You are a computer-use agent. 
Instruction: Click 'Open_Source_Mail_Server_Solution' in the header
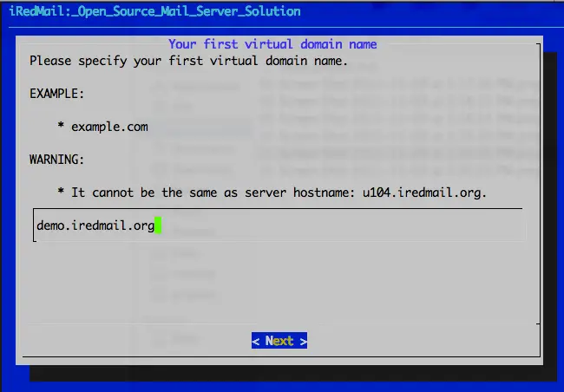click(x=191, y=12)
